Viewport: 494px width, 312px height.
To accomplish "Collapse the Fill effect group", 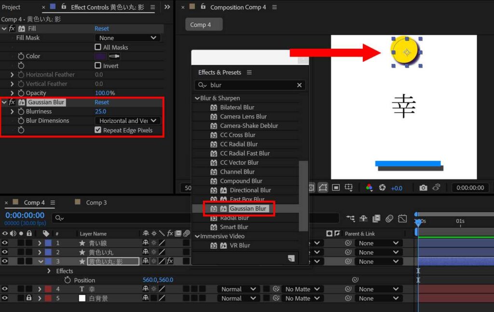I will coord(4,28).
